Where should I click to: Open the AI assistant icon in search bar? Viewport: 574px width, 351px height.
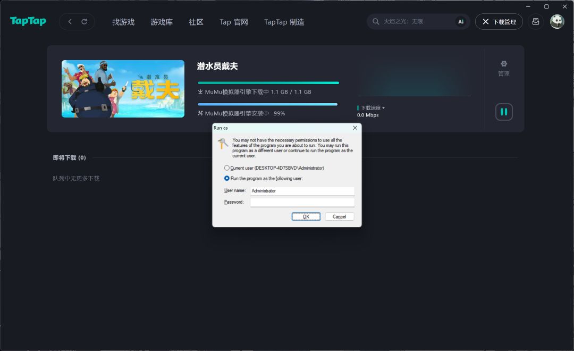coord(461,22)
